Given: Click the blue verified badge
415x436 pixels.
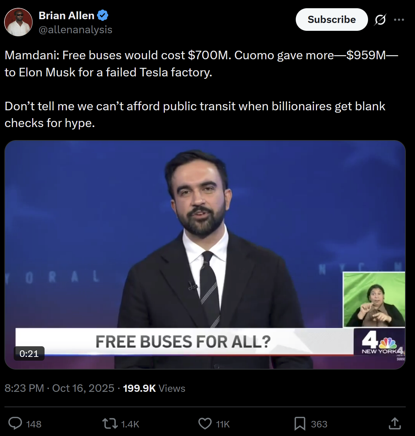Looking at the screenshot, I should (x=102, y=15).
